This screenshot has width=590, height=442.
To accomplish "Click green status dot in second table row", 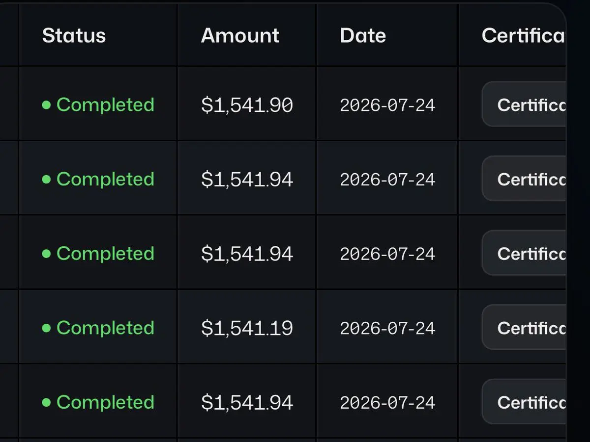I will [46, 180].
